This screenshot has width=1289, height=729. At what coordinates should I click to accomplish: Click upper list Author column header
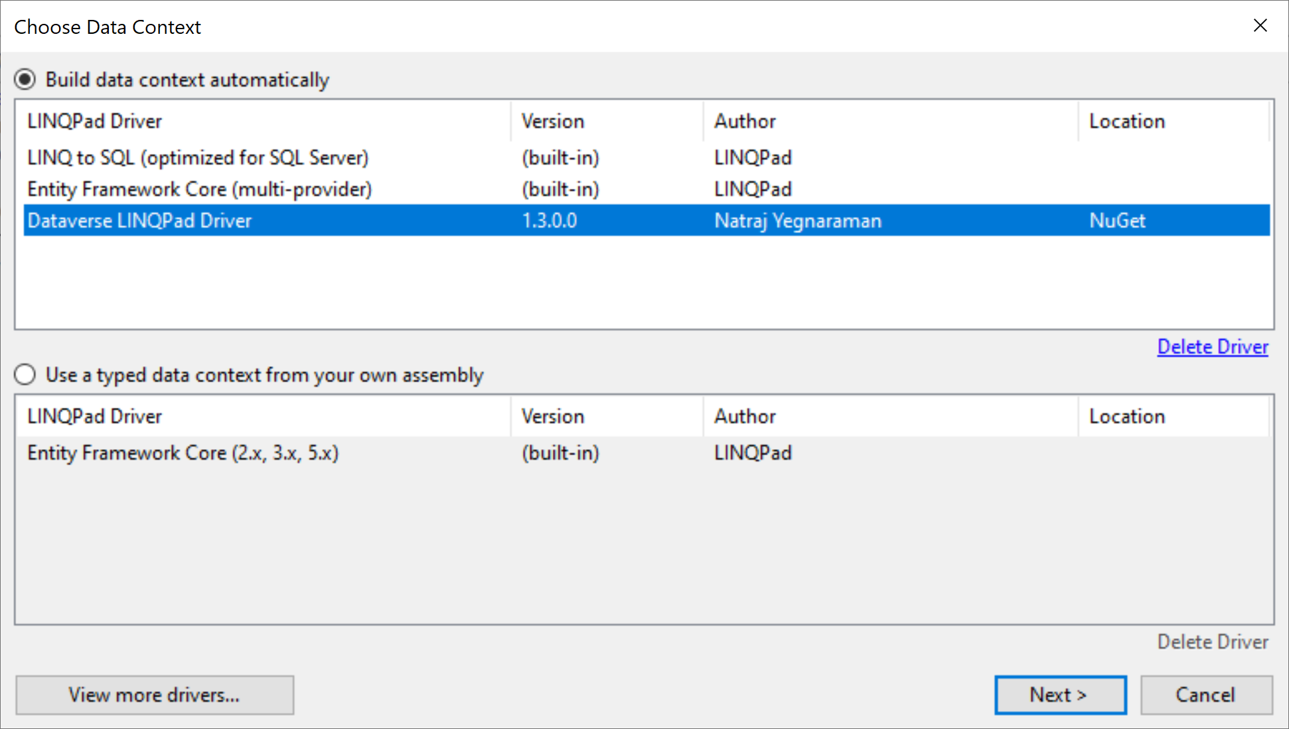coord(889,121)
